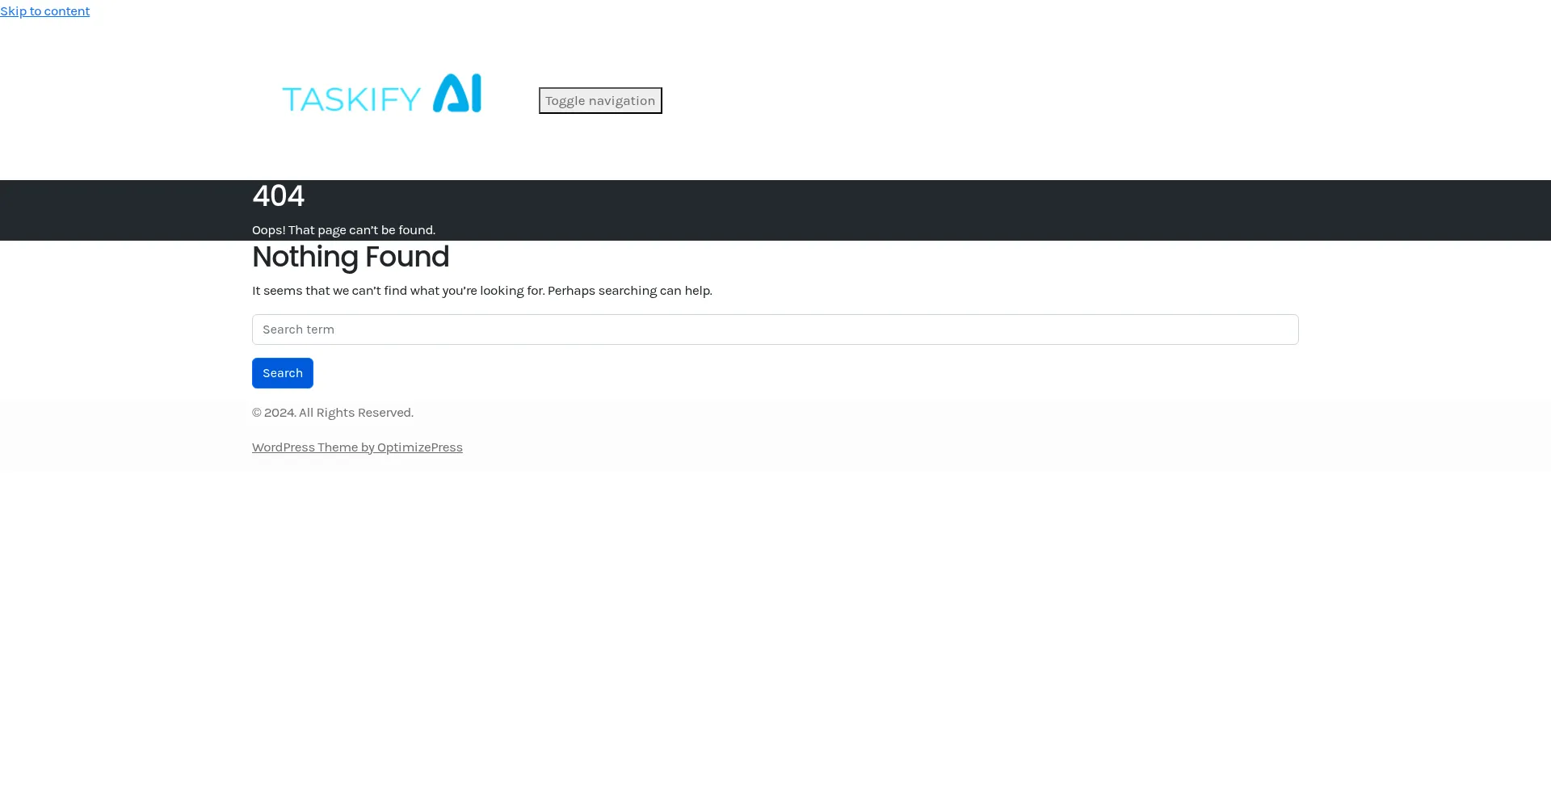This screenshot has width=1551, height=802.
Task: Click the "© 2024. All Rights Reserved." text
Action: tap(333, 413)
